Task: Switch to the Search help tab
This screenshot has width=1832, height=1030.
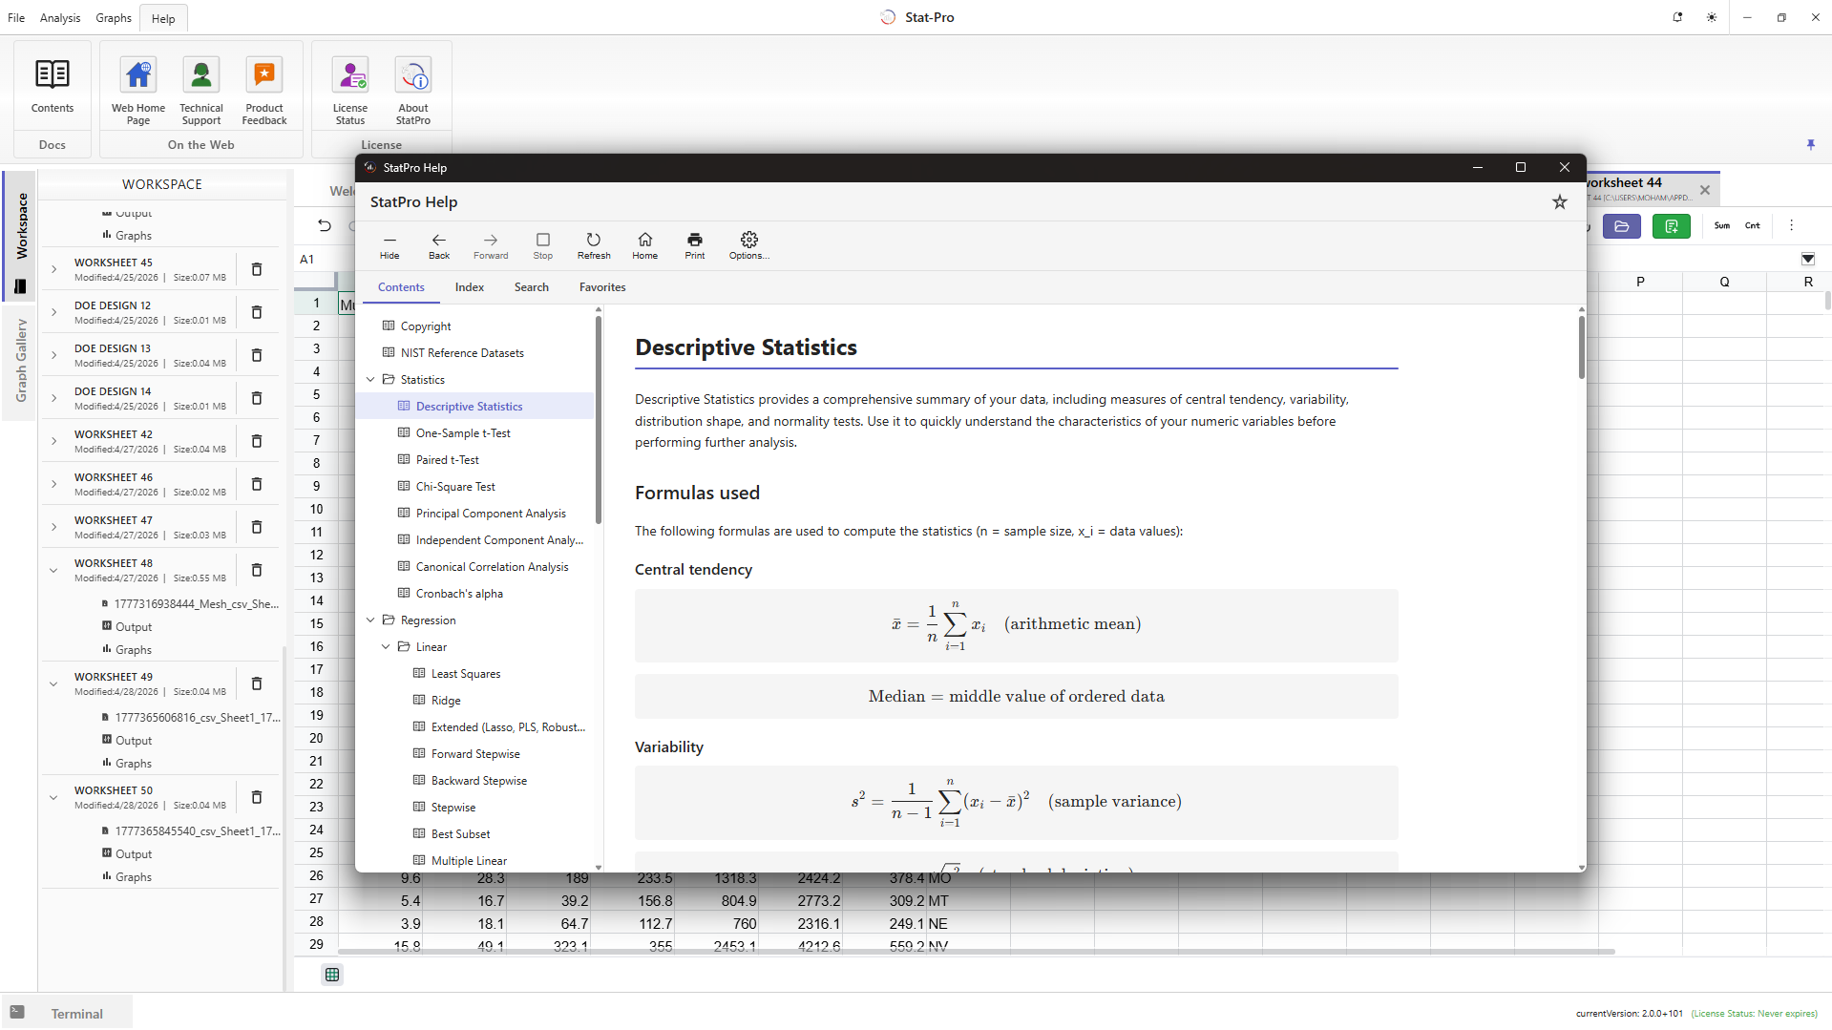Action: [532, 287]
